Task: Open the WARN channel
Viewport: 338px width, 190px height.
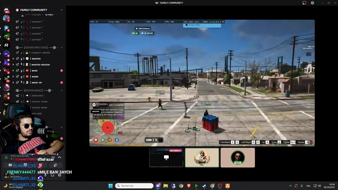Action: (39, 77)
